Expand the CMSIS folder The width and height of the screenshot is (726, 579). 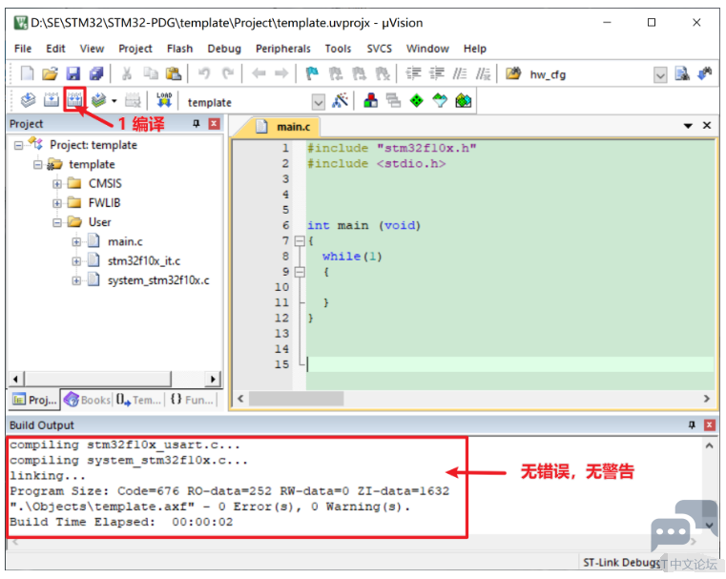pyautogui.click(x=57, y=184)
